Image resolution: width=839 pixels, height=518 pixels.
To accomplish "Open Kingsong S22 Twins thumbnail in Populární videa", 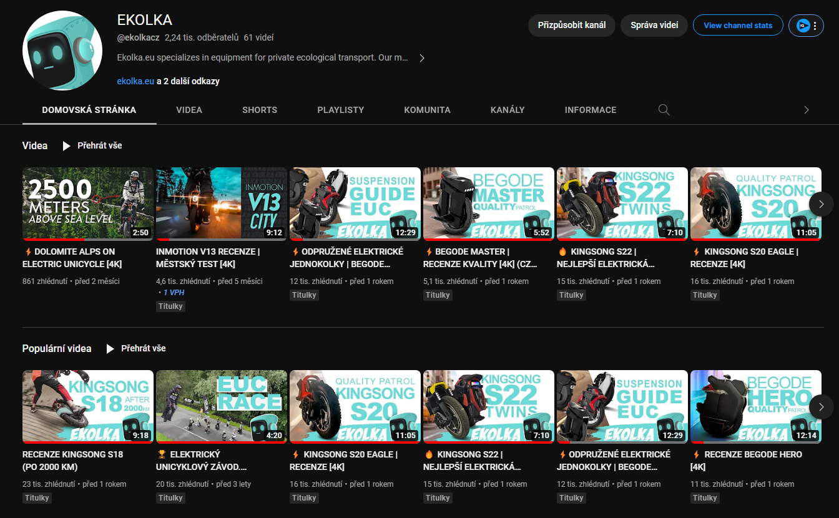I will click(x=489, y=407).
